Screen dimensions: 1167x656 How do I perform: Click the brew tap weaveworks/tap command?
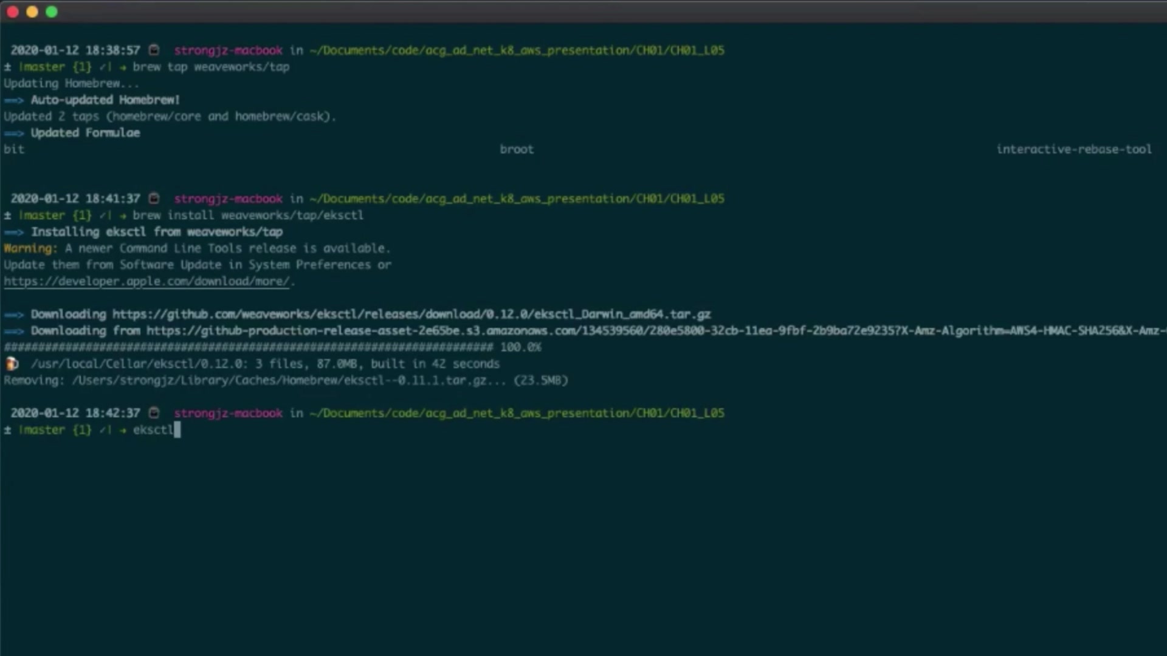(211, 67)
